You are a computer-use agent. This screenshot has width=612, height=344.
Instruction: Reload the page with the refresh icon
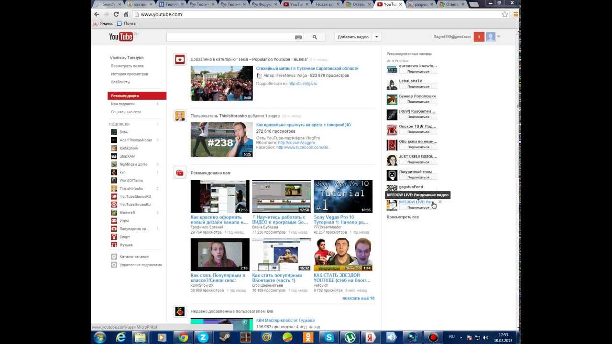tap(116, 14)
